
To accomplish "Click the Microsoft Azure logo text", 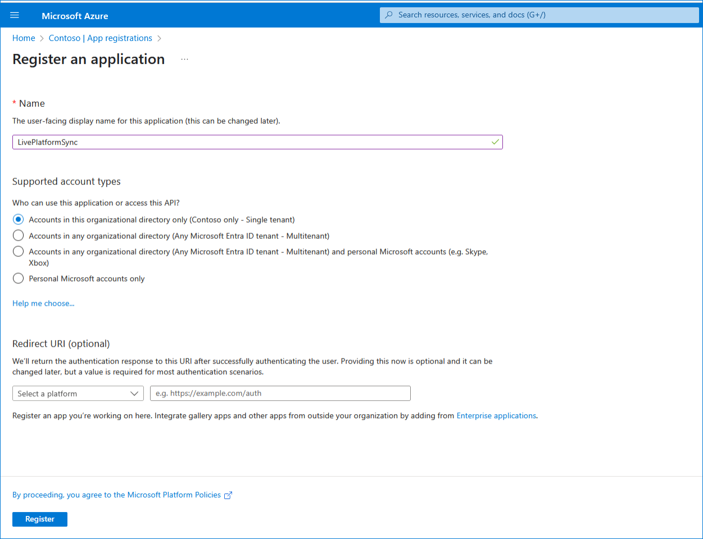I will (75, 16).
